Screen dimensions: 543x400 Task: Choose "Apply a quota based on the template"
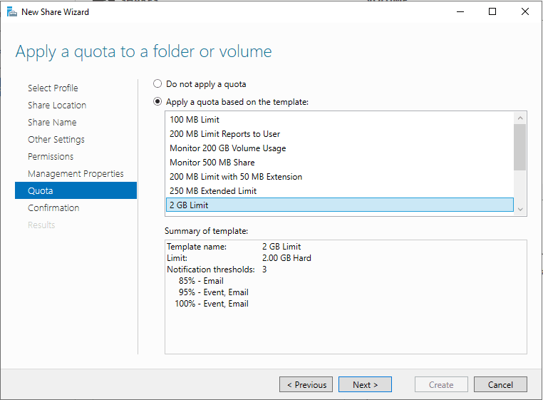(x=158, y=102)
